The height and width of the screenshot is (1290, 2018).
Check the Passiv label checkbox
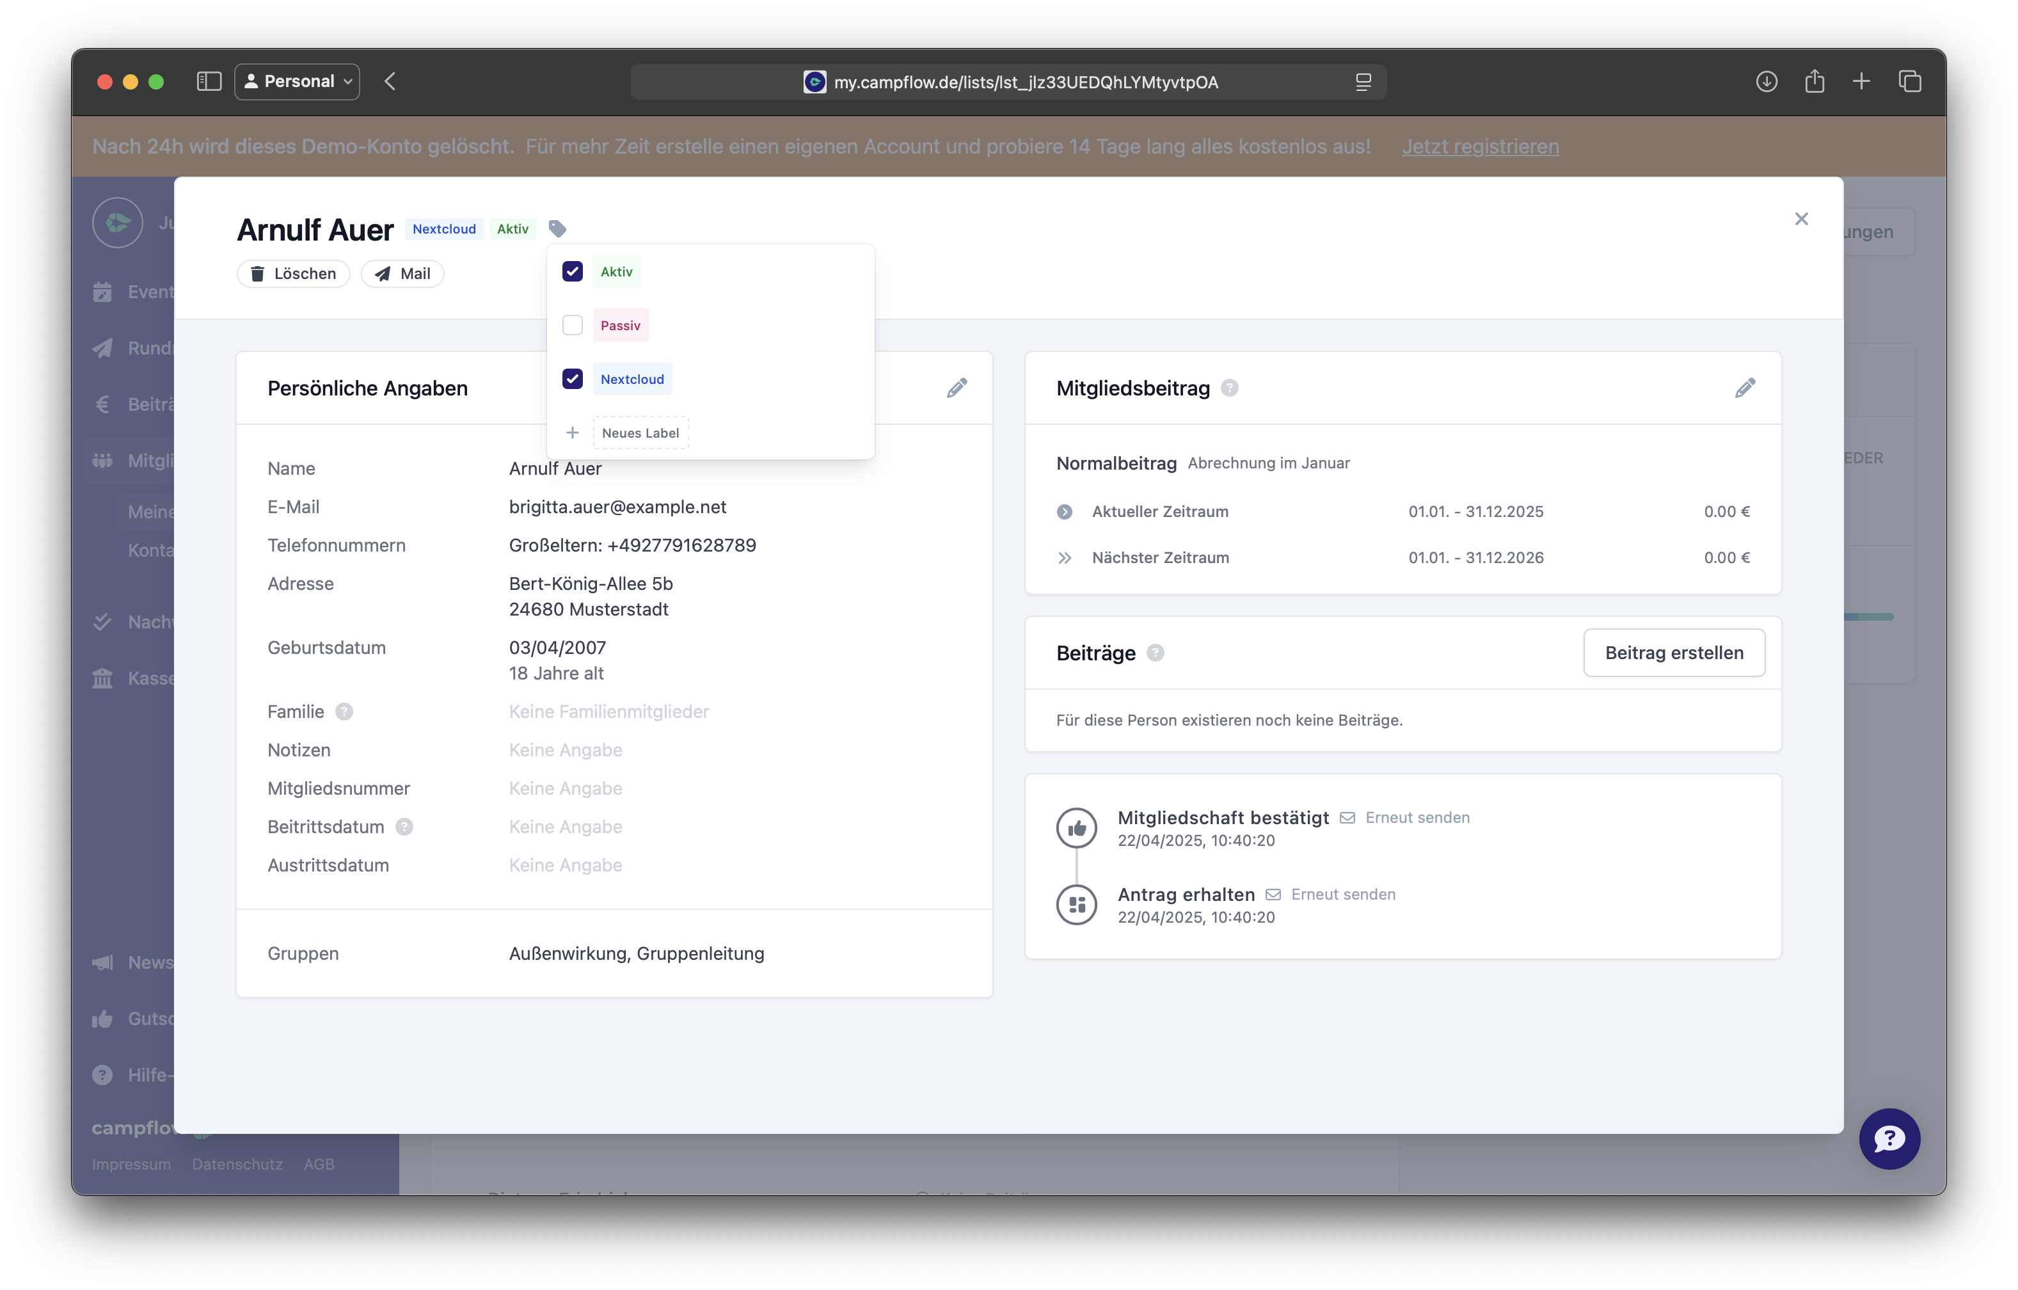[573, 325]
